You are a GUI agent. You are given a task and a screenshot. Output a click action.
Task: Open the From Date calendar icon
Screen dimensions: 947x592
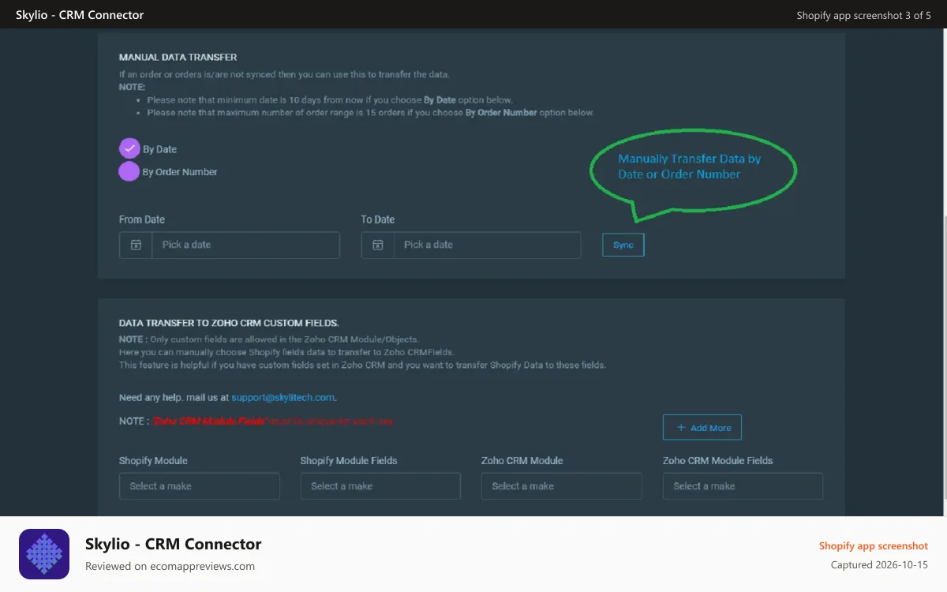[x=136, y=245]
